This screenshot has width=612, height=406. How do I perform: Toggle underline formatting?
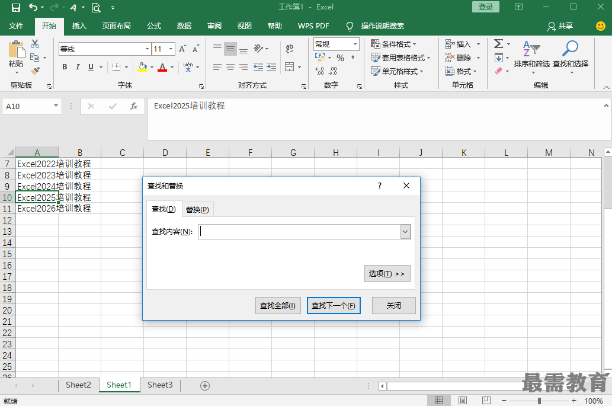click(91, 67)
